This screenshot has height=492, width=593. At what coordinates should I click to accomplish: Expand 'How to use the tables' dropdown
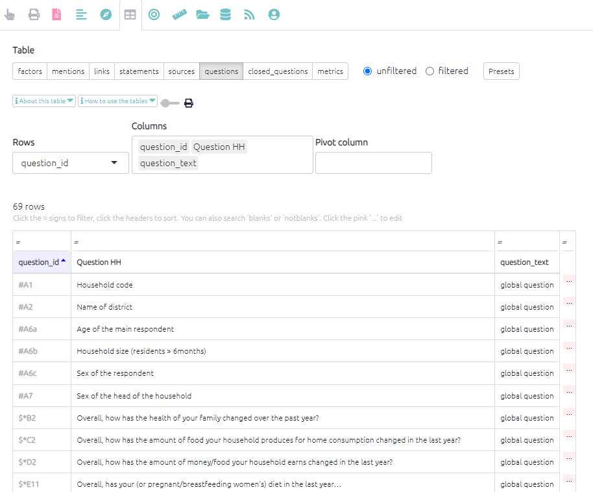click(117, 101)
